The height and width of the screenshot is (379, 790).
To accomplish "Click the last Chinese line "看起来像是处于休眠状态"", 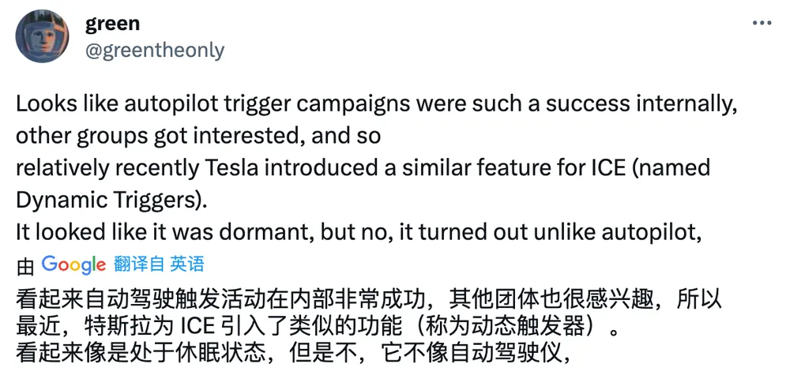I will point(293,354).
